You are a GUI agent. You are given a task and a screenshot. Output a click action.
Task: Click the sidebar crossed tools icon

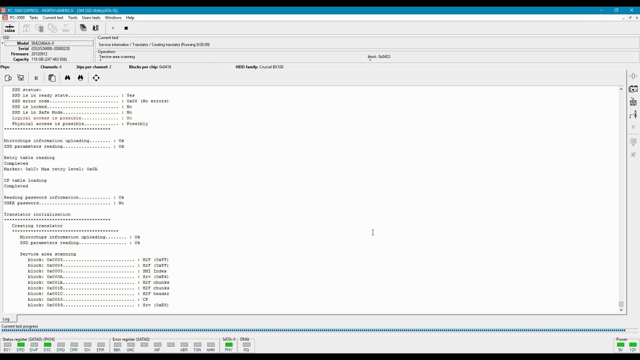click(633, 155)
